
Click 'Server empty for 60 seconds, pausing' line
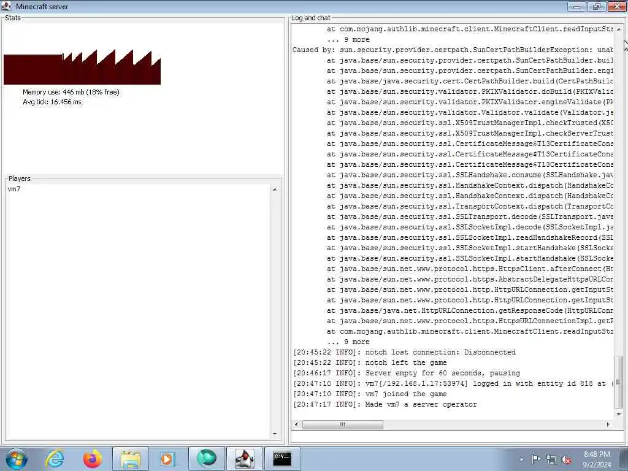[x=407, y=373]
